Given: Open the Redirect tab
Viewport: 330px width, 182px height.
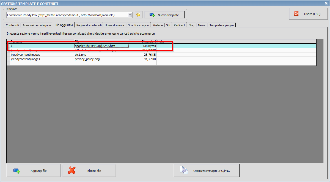Looking at the screenshot, I should tap(179, 25).
